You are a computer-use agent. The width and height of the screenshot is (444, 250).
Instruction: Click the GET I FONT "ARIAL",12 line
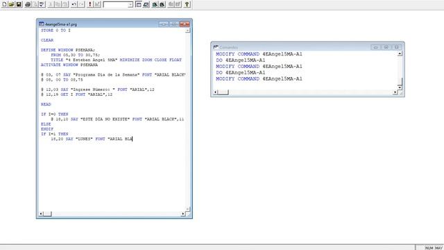point(76,94)
